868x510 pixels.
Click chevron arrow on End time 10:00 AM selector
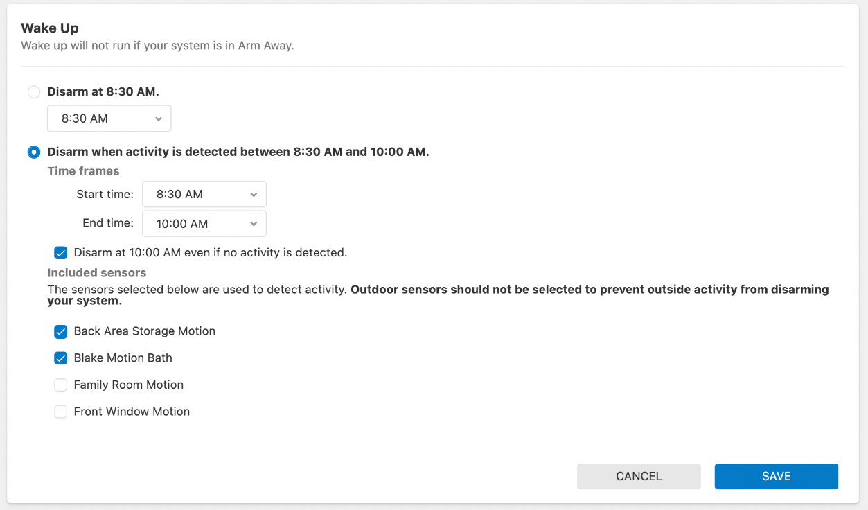tap(254, 224)
